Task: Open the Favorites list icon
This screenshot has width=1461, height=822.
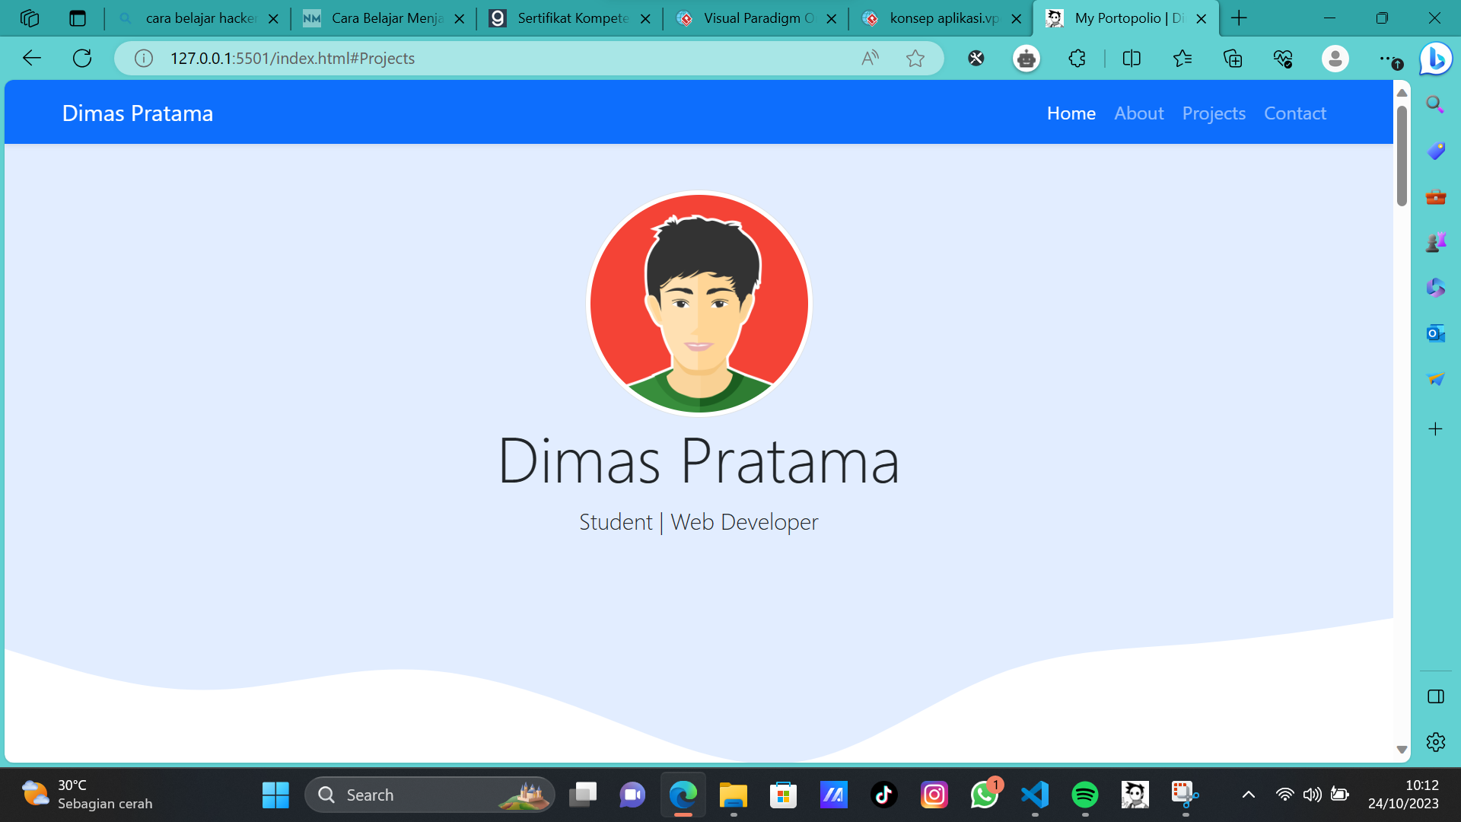Action: (x=1182, y=58)
